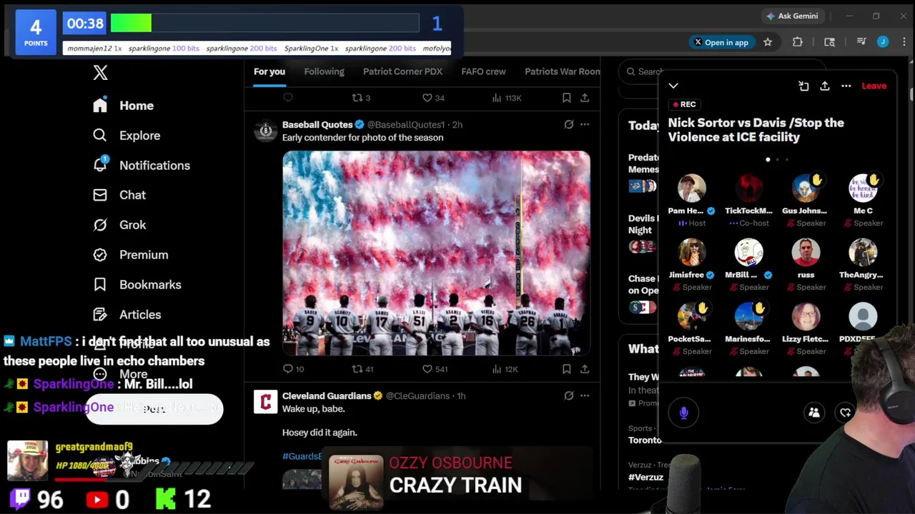This screenshot has width=915, height=514.
Task: Open the Space participants list icon
Action: [813, 413]
